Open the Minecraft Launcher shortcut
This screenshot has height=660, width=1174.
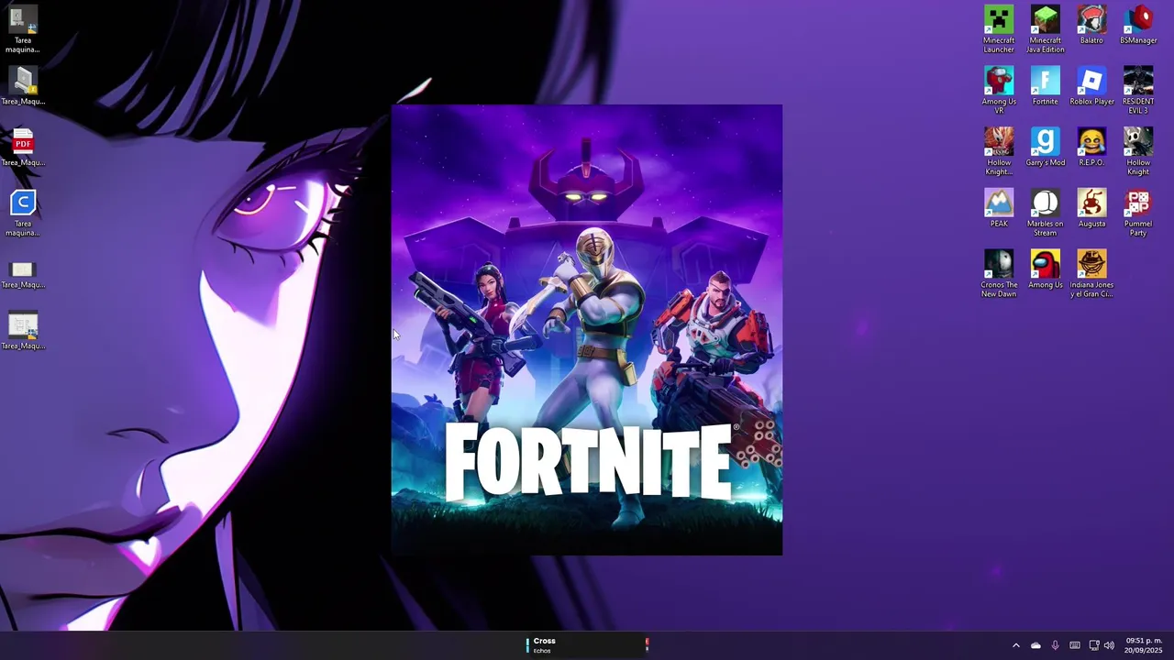coord(999,28)
